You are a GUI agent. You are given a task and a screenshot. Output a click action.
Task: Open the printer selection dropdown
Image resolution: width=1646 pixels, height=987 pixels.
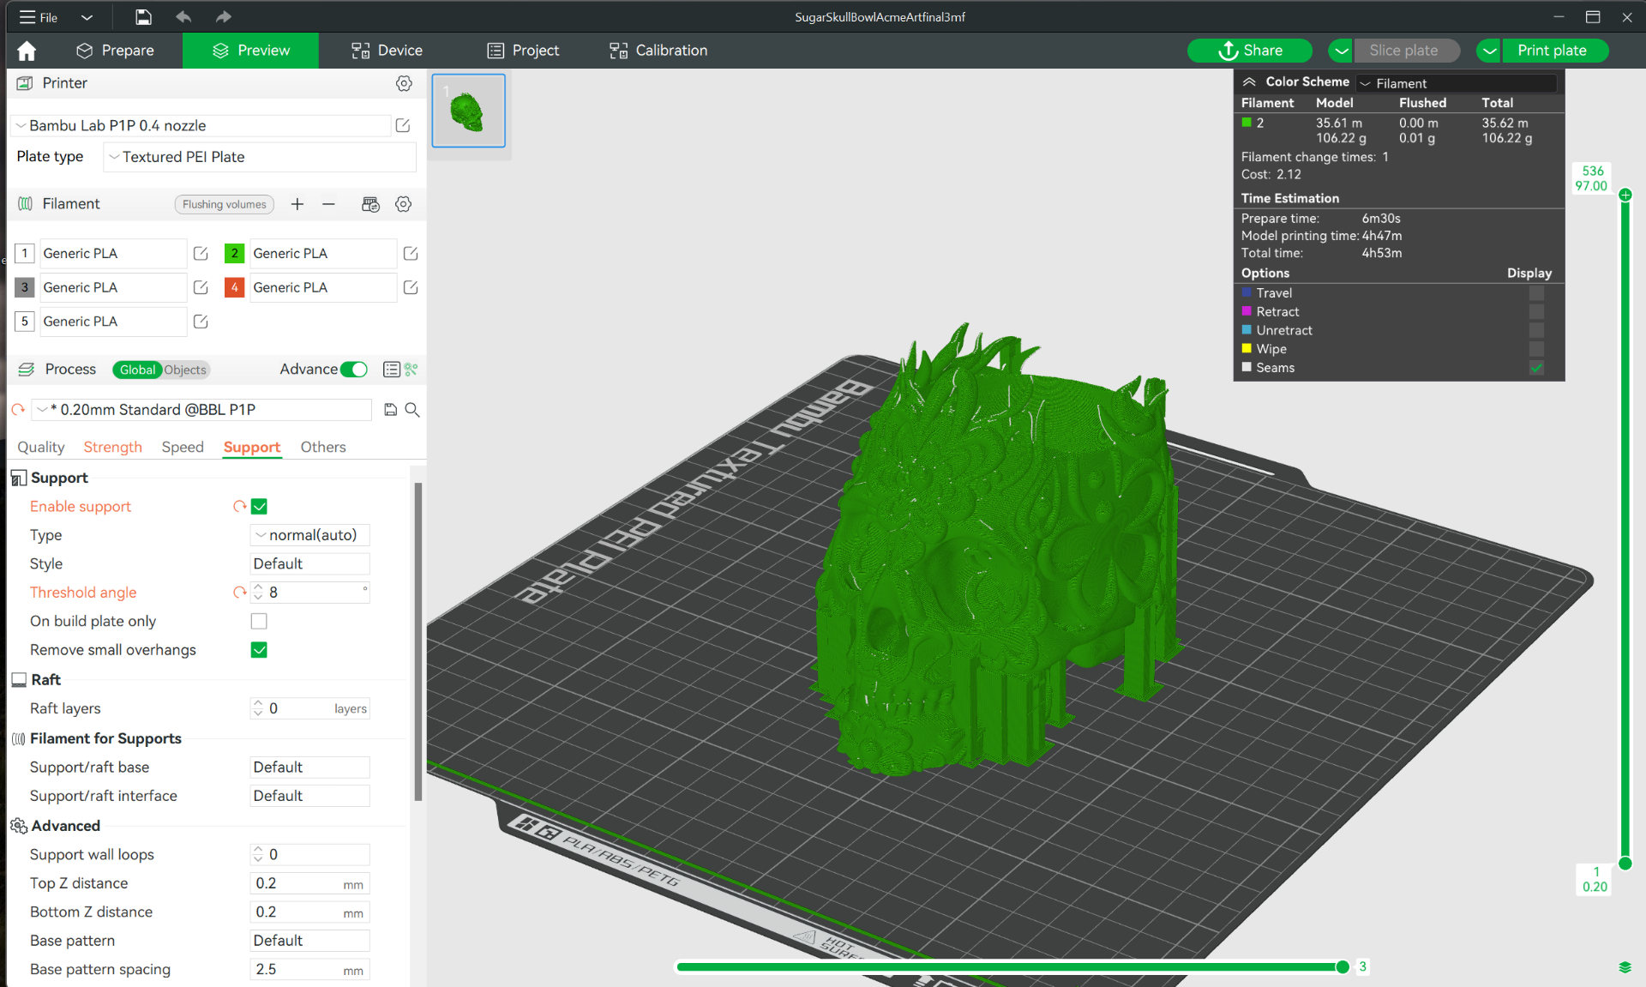[201, 125]
